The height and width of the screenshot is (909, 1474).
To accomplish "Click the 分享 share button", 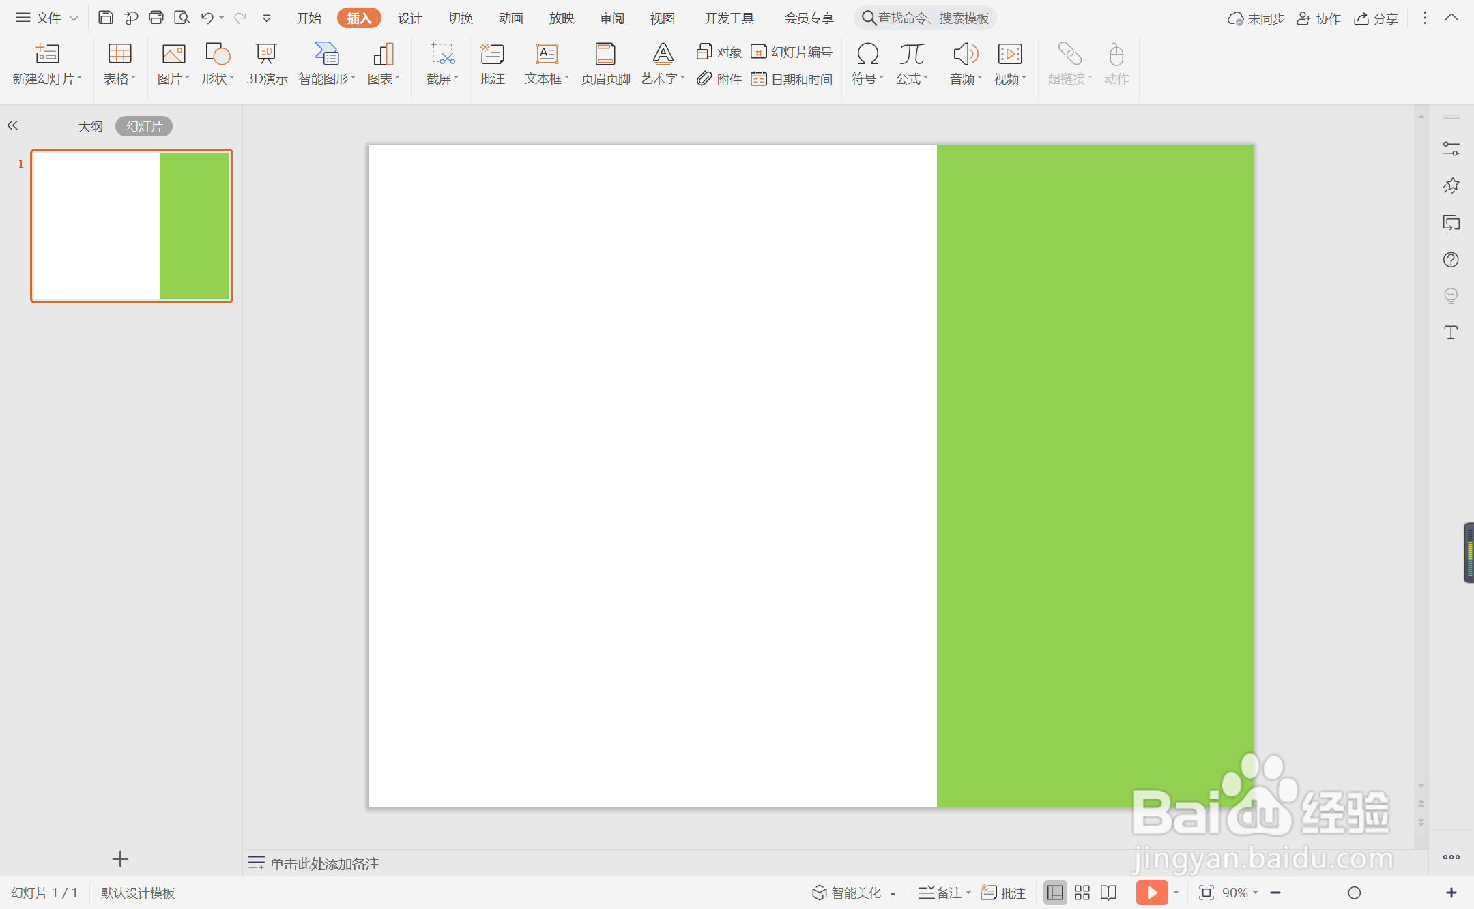I will pos(1376,18).
